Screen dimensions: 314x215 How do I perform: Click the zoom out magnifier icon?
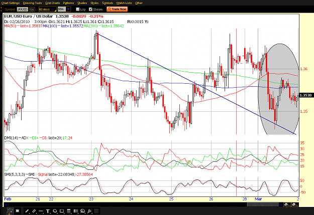pos(295,204)
